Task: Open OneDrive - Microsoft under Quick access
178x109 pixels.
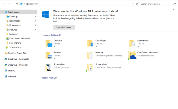Action: [20, 38]
